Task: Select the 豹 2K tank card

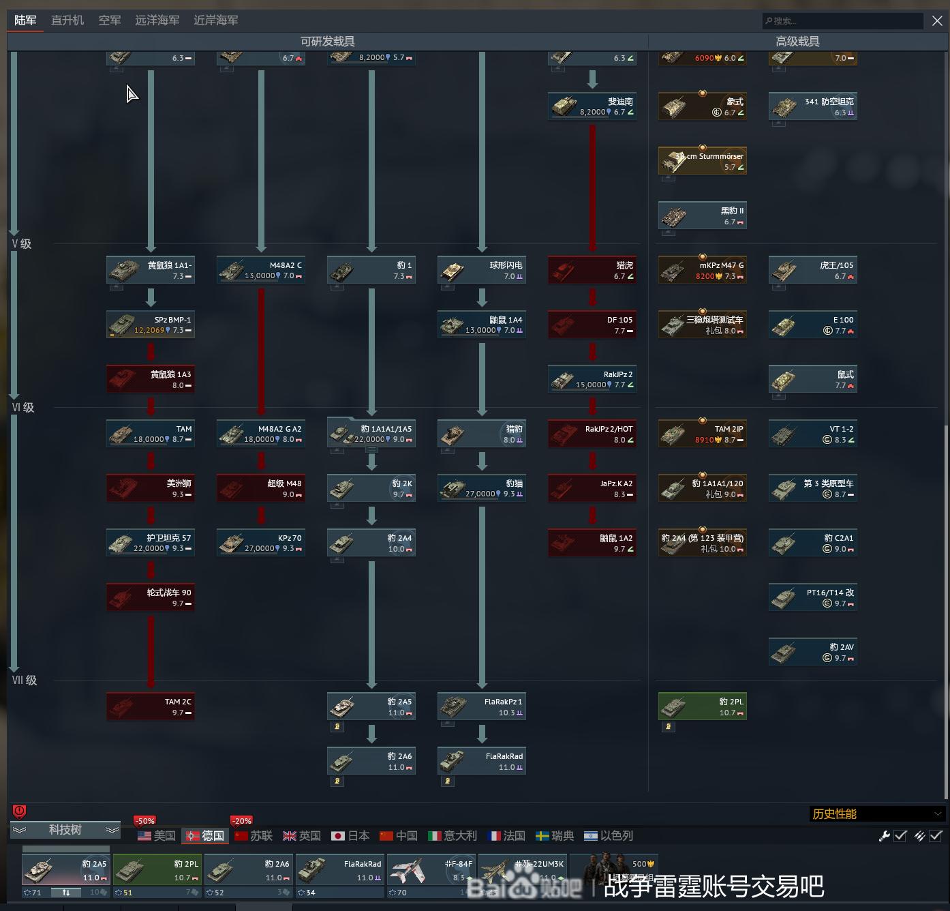Action: (371, 488)
